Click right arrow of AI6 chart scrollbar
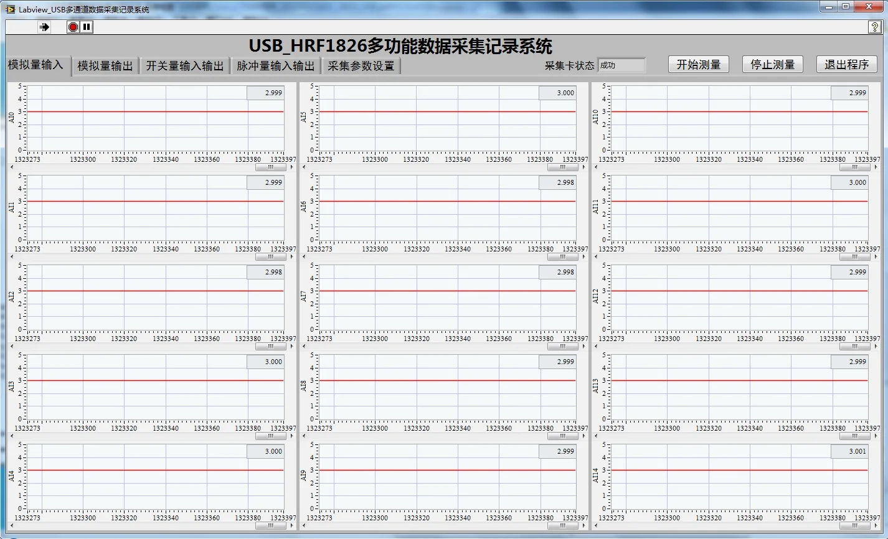 [583, 256]
